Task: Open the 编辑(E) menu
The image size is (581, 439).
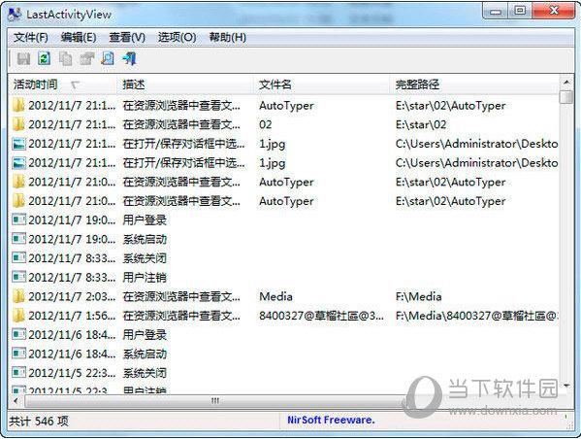Action: [x=79, y=37]
